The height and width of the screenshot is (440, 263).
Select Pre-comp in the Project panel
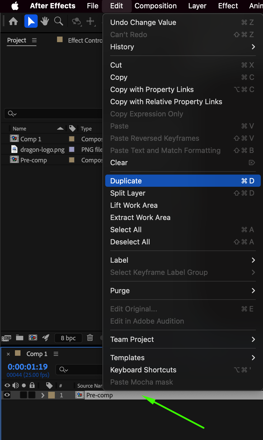point(33,160)
